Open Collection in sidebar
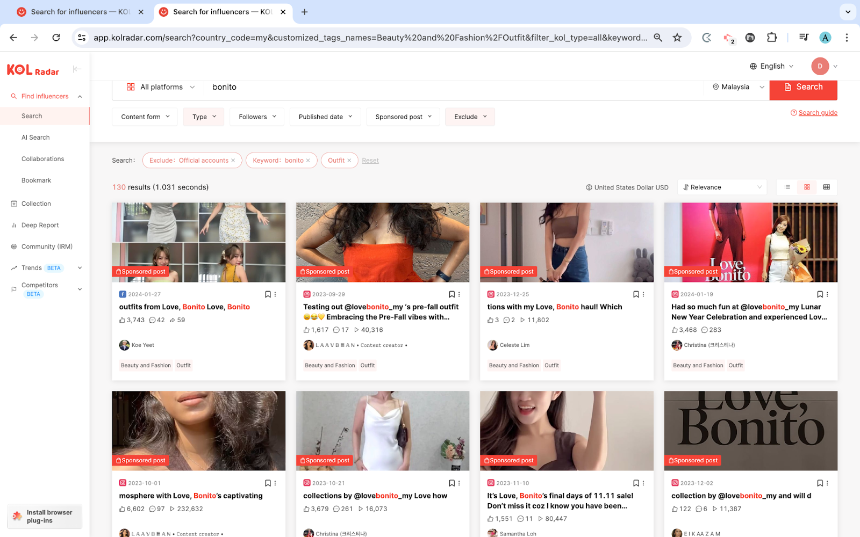This screenshot has height=537, width=860. [x=36, y=204]
